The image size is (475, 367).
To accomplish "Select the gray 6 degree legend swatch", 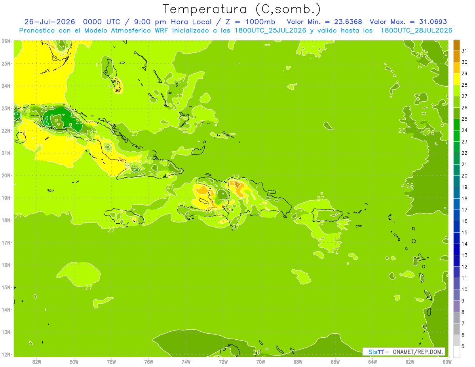I will click(456, 340).
